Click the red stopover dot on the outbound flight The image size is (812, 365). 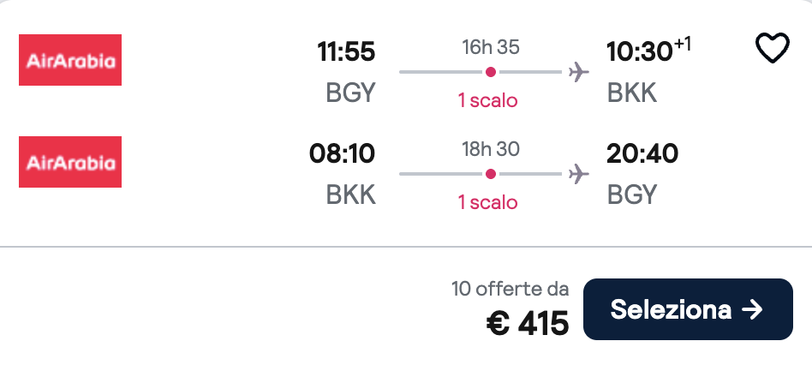pos(490,72)
